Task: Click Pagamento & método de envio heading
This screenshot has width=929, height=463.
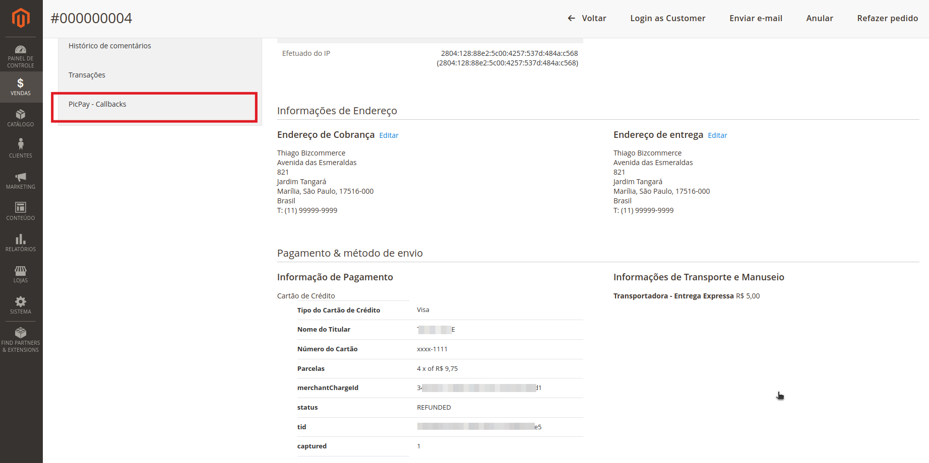Action: point(350,253)
